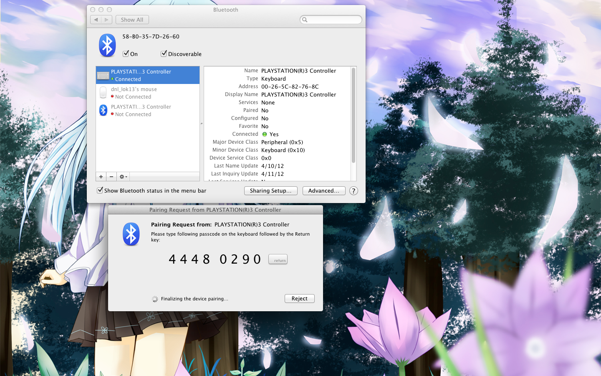Image resolution: width=601 pixels, height=376 pixels.
Task: Add a new Bluetooth device with plus button
Action: click(101, 177)
